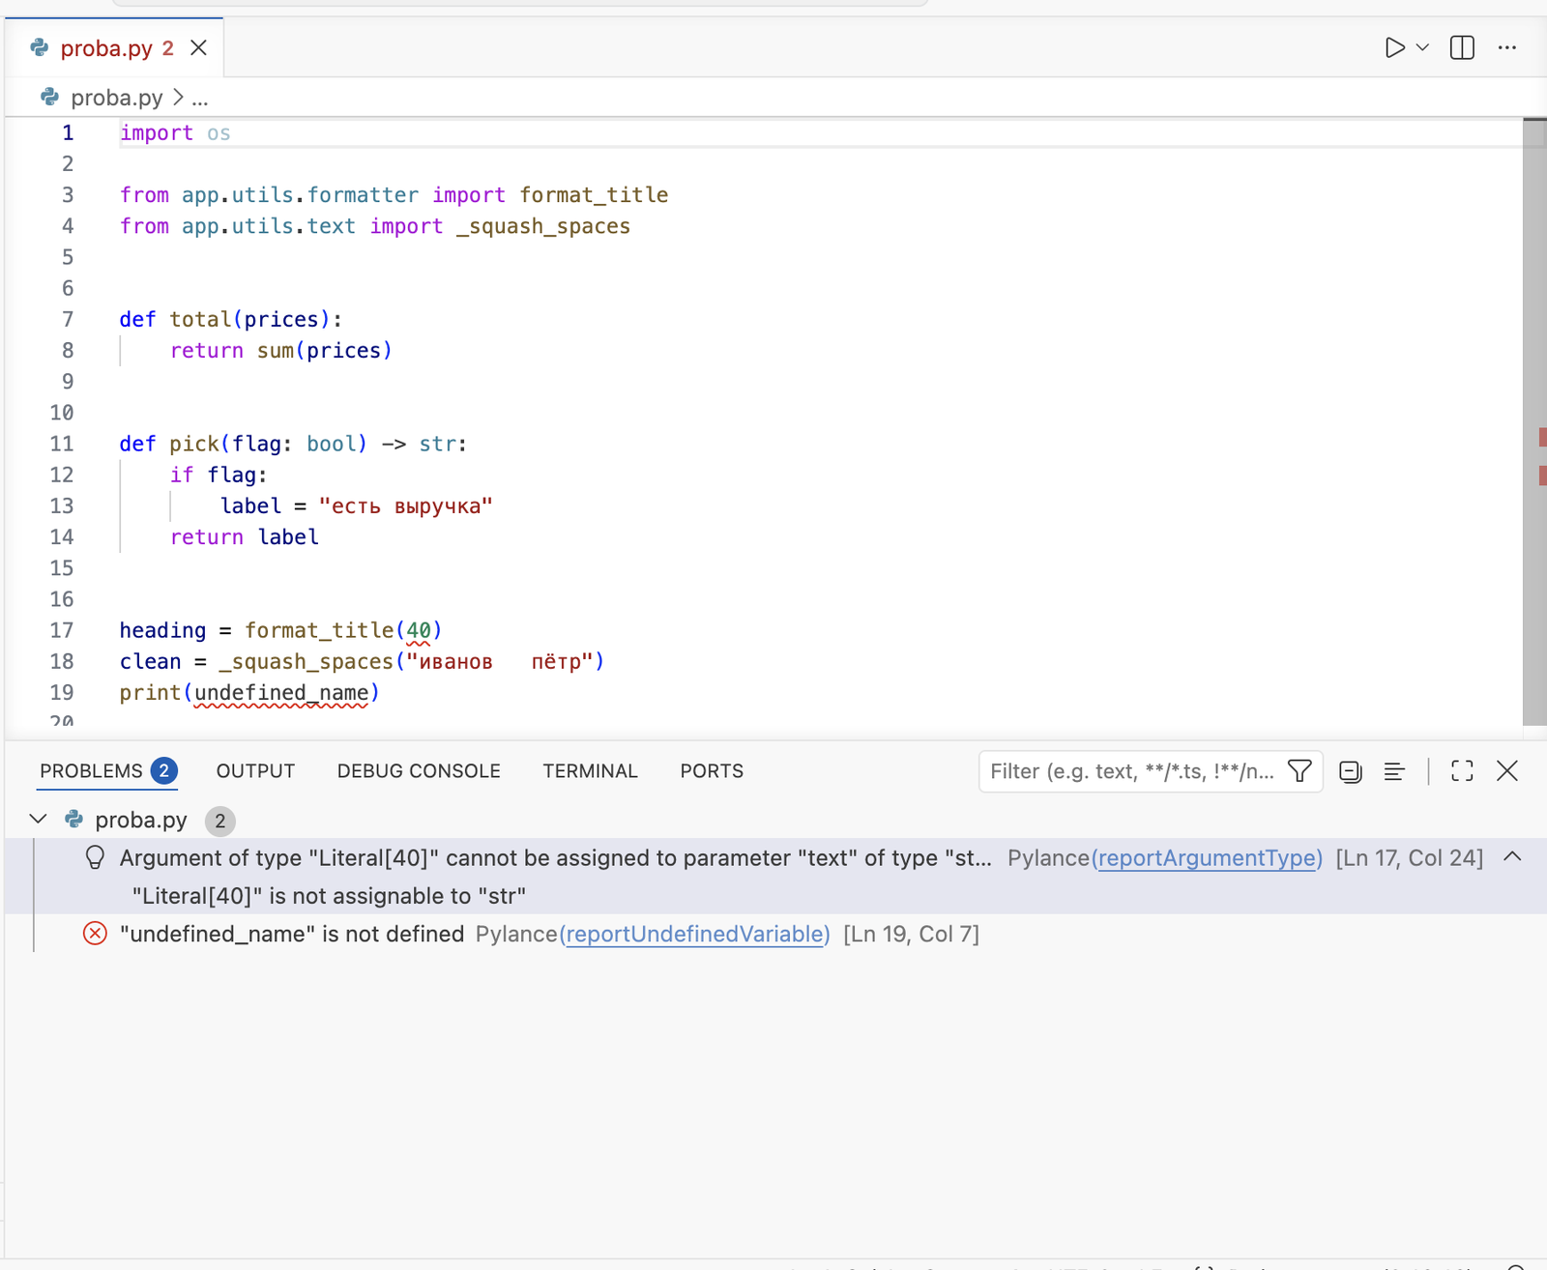The image size is (1547, 1270).
Task: Click the Python file icon in tab
Action: coord(40,47)
